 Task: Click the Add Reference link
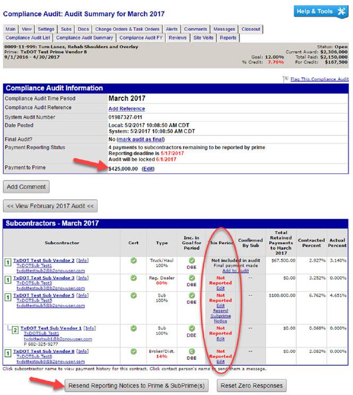coord(127,108)
